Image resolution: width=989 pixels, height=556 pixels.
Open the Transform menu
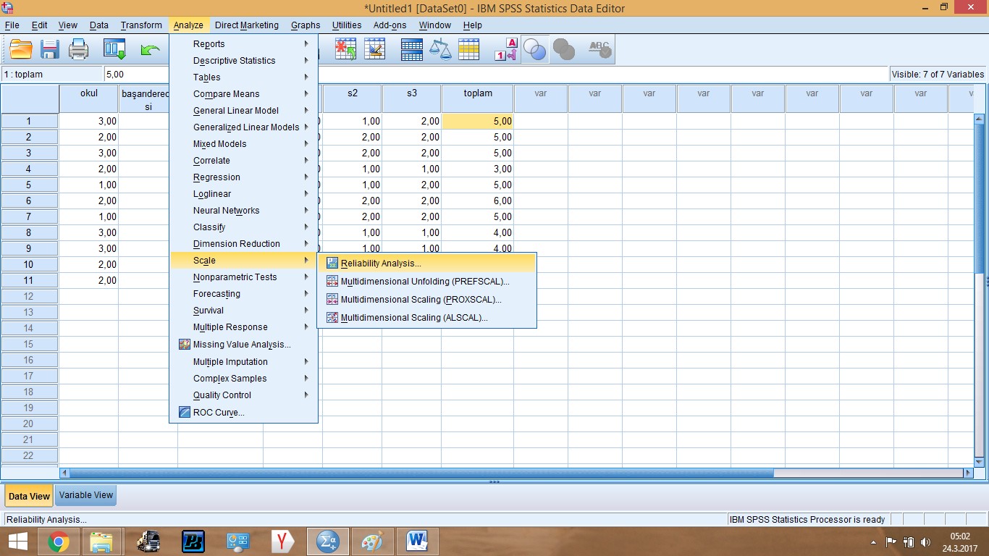(141, 25)
